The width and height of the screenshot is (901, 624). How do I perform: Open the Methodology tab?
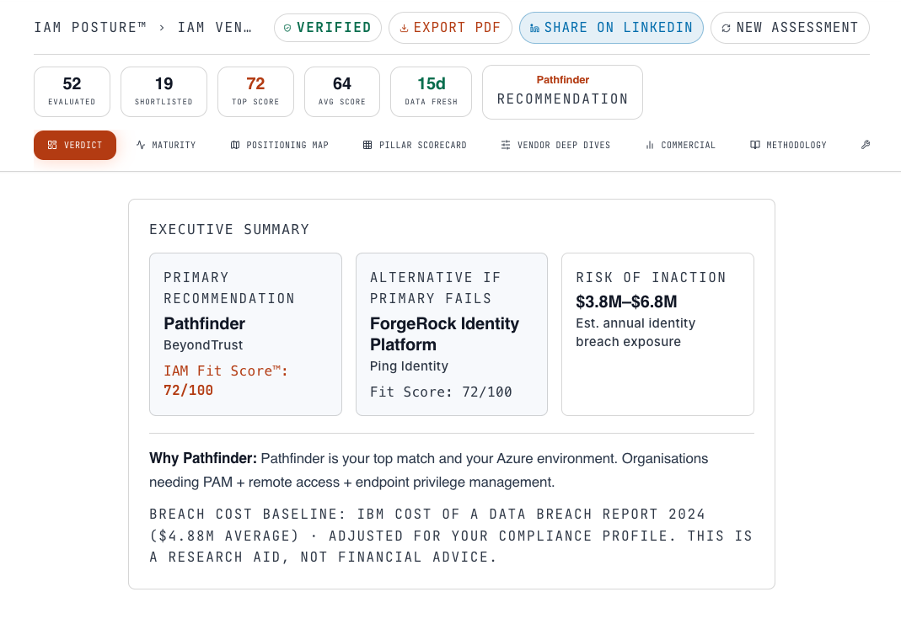[788, 145]
